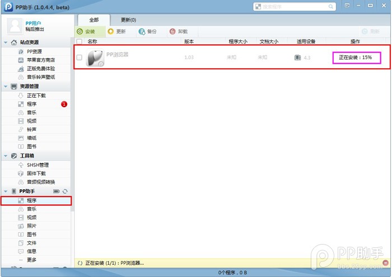This screenshot has width=392, height=277.
Task: Select 铃声 under 资源管理
Action: tap(36, 130)
